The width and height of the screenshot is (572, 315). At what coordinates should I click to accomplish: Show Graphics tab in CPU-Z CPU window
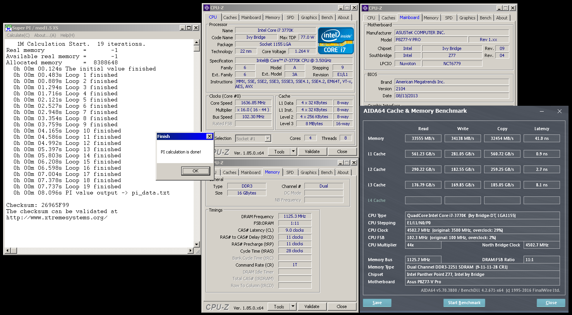[x=309, y=17]
